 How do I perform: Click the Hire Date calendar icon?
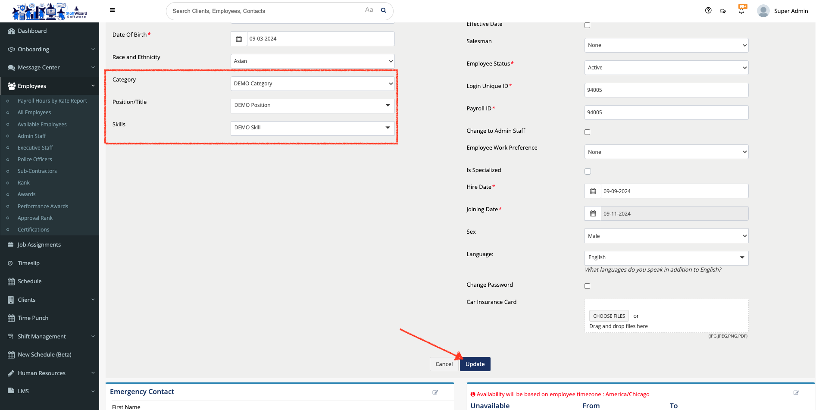593,191
